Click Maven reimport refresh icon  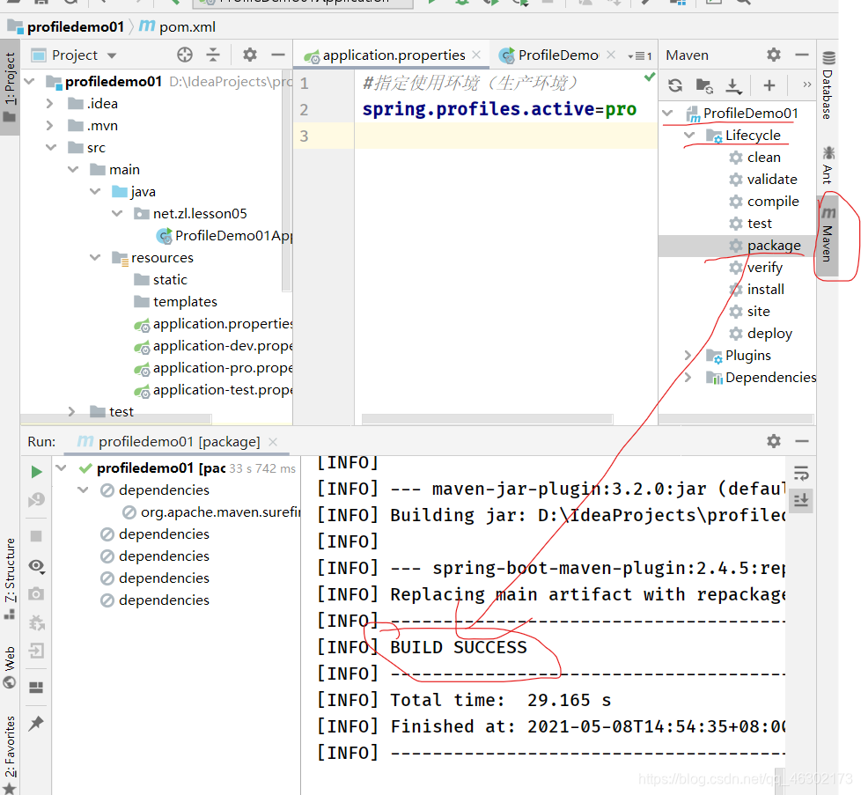click(675, 85)
